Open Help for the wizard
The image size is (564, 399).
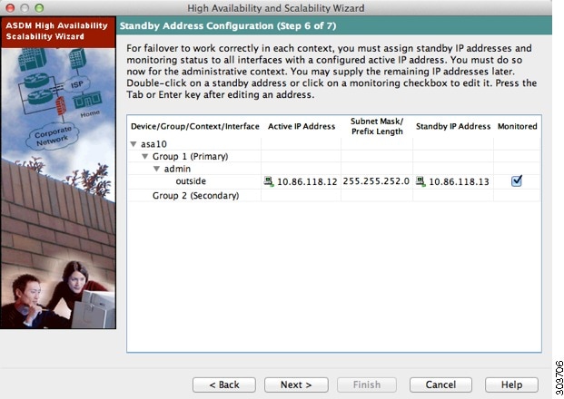tap(511, 384)
